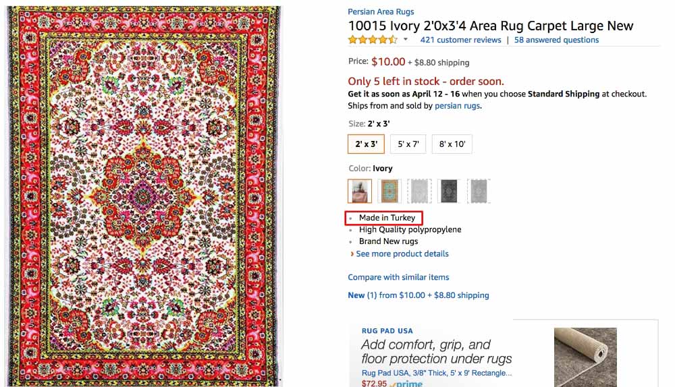Pick the last gray rug swatch
675x387 pixels.
pyautogui.click(x=479, y=191)
